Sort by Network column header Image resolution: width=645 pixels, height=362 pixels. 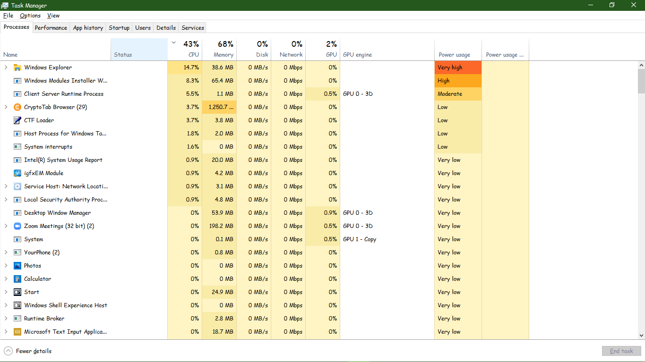pyautogui.click(x=288, y=50)
